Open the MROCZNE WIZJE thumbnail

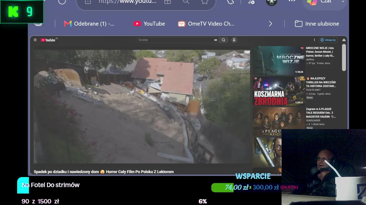(x=279, y=60)
